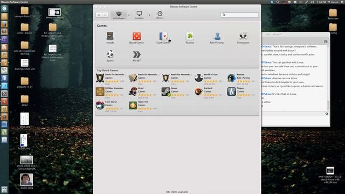The height and width of the screenshot is (194, 345).
Task: Open the Role Playing category
Action: pos(217,38)
